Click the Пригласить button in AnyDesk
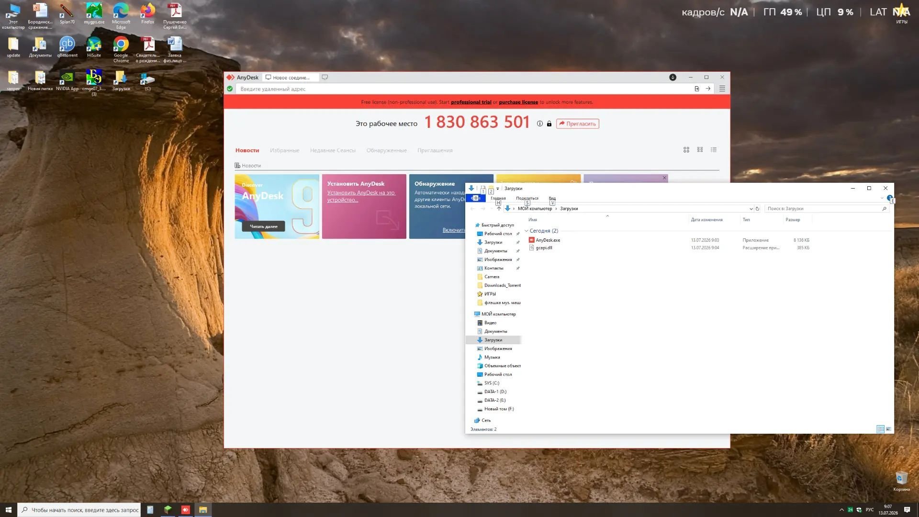 (577, 124)
